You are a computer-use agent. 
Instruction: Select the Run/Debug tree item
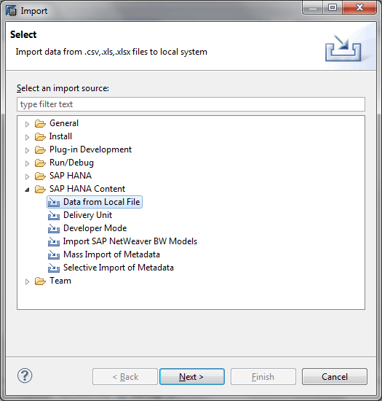click(71, 163)
